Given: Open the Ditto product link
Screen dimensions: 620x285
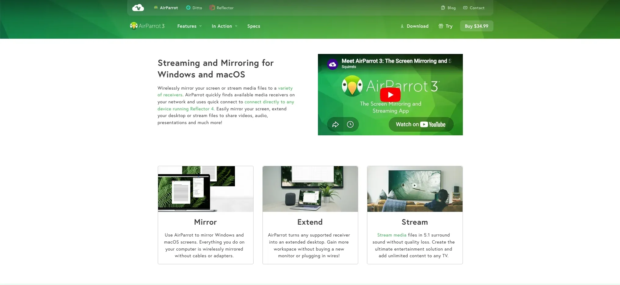Looking at the screenshot, I should click(x=194, y=8).
